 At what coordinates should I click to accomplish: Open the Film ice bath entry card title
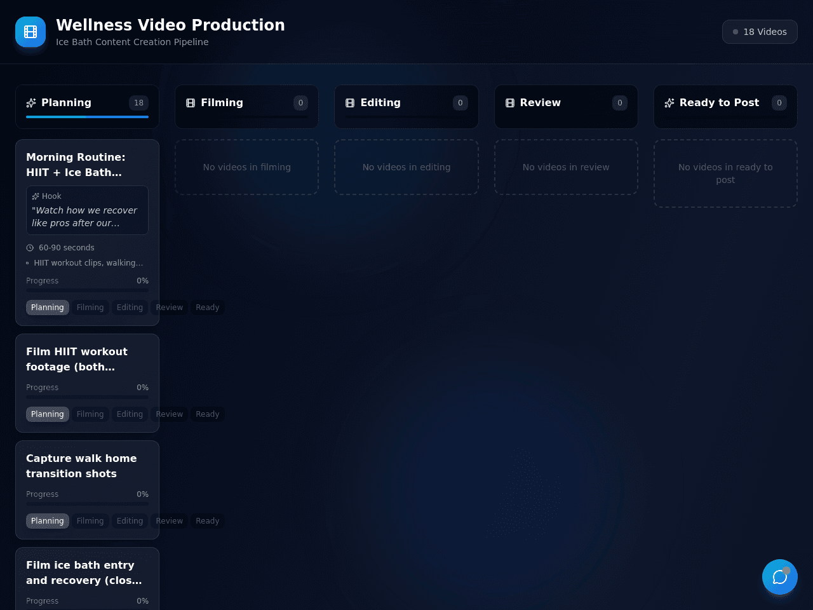(x=84, y=573)
